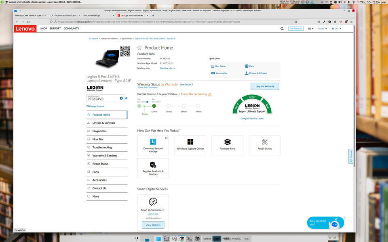Open the English language dropdown
Image resolution: width=388 pixels, height=242 pixels.
pyautogui.click(x=323, y=29)
